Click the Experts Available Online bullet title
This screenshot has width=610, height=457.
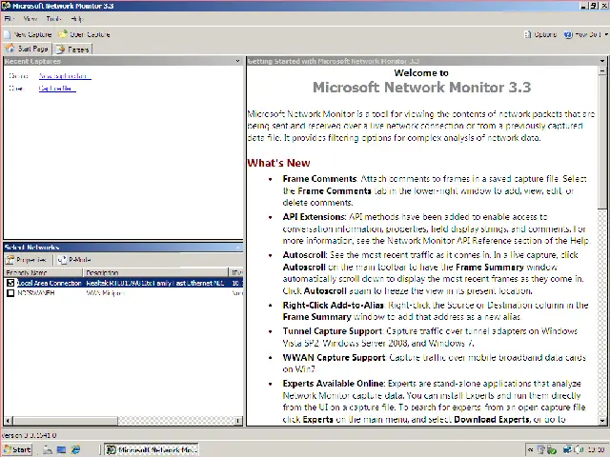335,384
